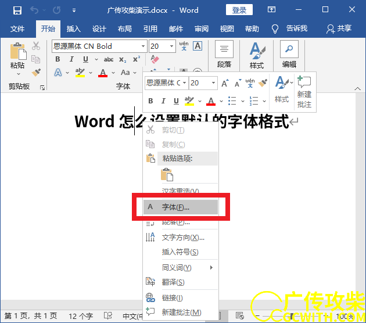Viewport: 366px width, 323px height.
Task: Choose 文字方向(X)... from context menu
Action: click(181, 238)
